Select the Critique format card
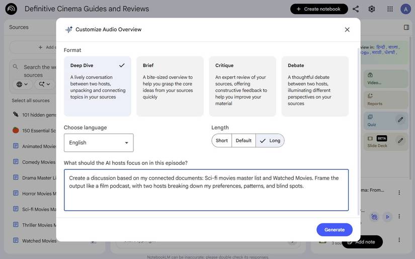 (242, 86)
